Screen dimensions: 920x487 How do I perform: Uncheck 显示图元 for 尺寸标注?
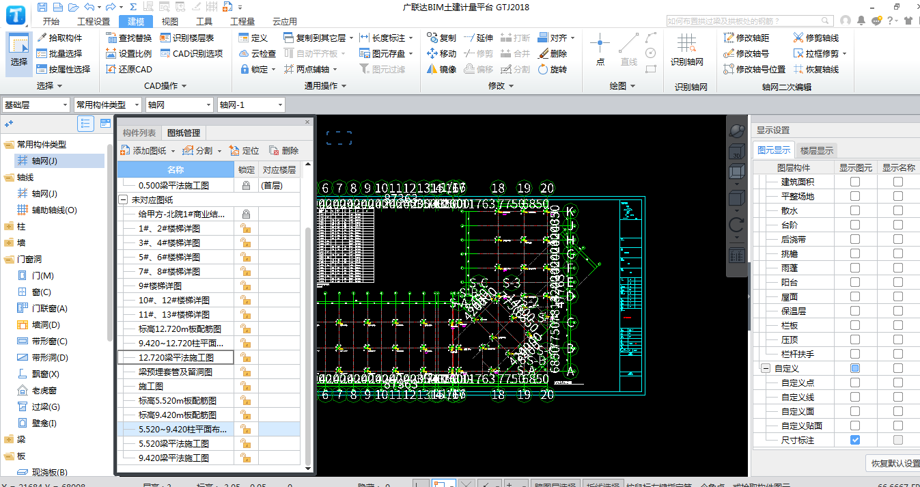tap(855, 440)
